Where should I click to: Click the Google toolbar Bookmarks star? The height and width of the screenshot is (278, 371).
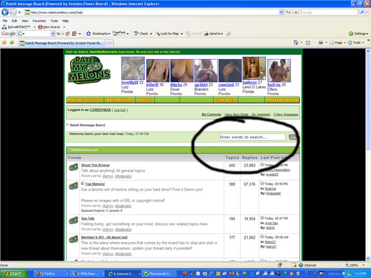pyautogui.click(x=88, y=34)
